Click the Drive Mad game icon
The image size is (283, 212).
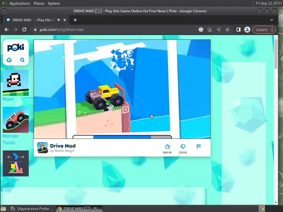pos(42,148)
